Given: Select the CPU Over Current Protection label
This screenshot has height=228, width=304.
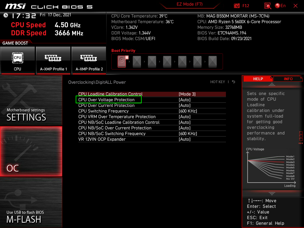Looking at the screenshot, I should coord(106,105).
